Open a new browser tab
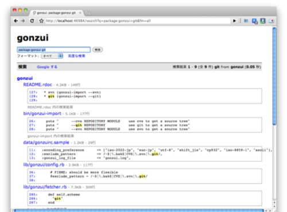Screen dimensions: 287x212 (x=88, y=13)
